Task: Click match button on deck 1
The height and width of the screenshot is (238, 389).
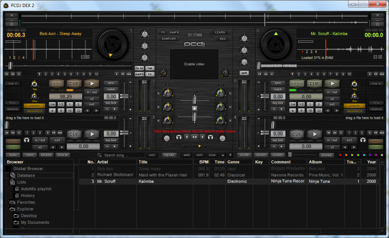Action: click(111, 89)
